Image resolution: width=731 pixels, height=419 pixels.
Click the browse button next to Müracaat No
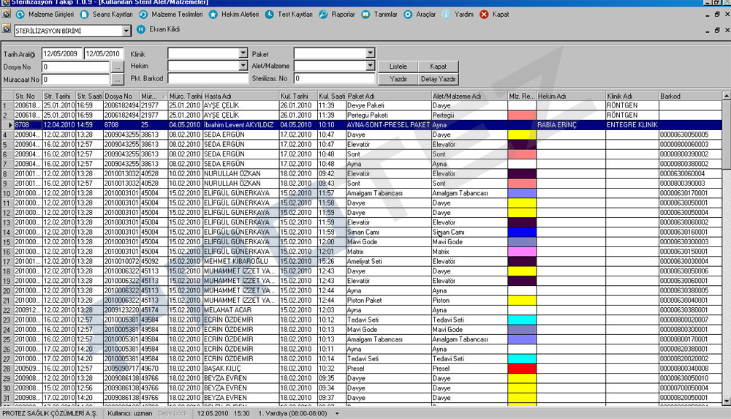coord(118,80)
